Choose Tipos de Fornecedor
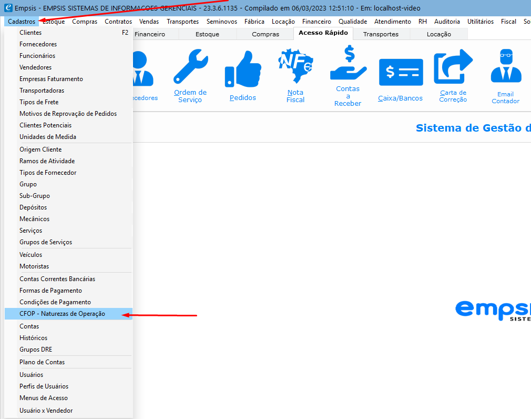Viewport: 531px width, 419px height. [x=68, y=173]
